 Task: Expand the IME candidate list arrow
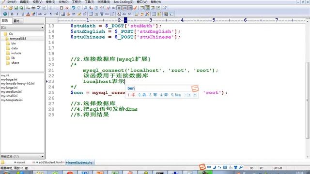coord(195,95)
